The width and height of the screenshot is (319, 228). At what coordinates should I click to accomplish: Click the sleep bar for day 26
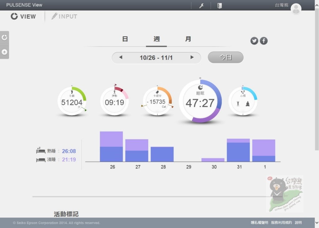pos(111,146)
